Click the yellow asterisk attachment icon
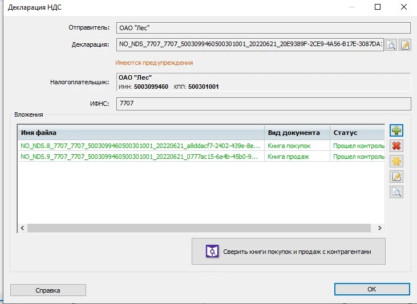 396,162
